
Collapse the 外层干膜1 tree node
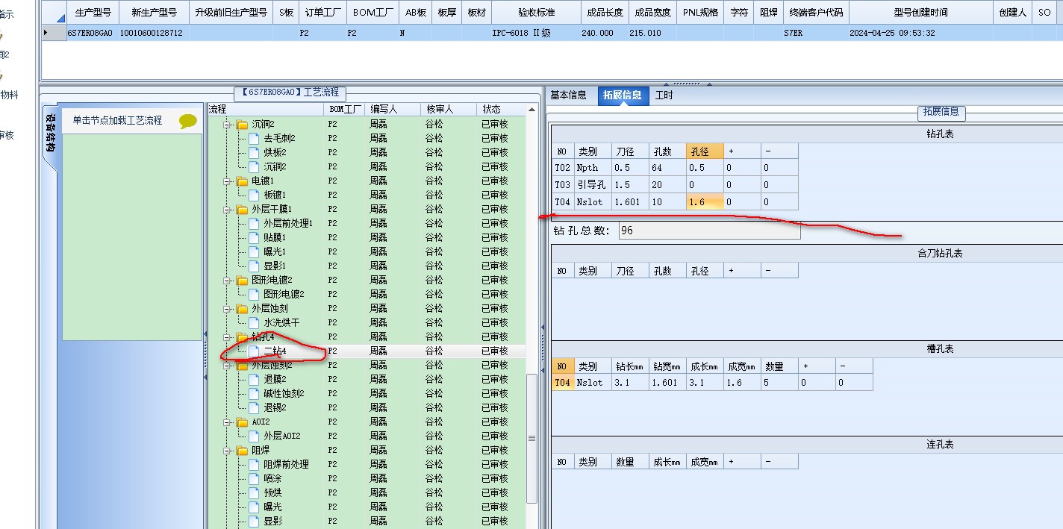pyautogui.click(x=228, y=210)
